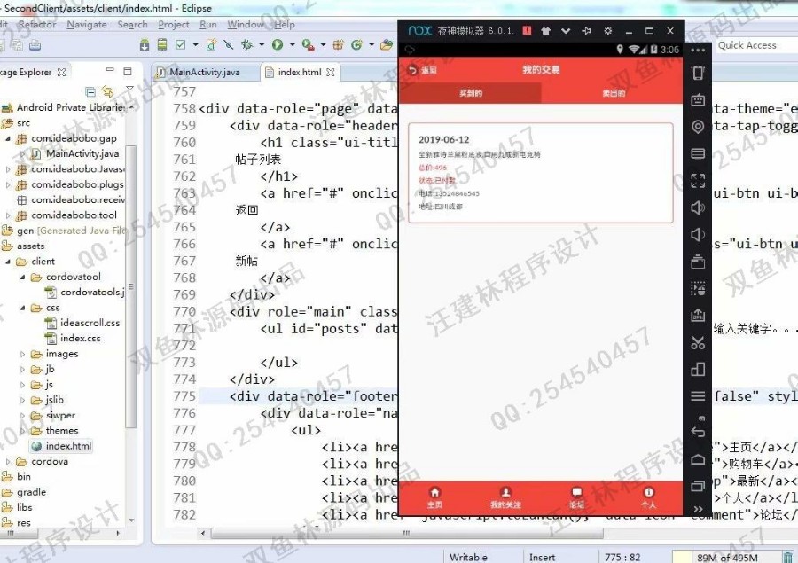Collapse the css folder

22,308
